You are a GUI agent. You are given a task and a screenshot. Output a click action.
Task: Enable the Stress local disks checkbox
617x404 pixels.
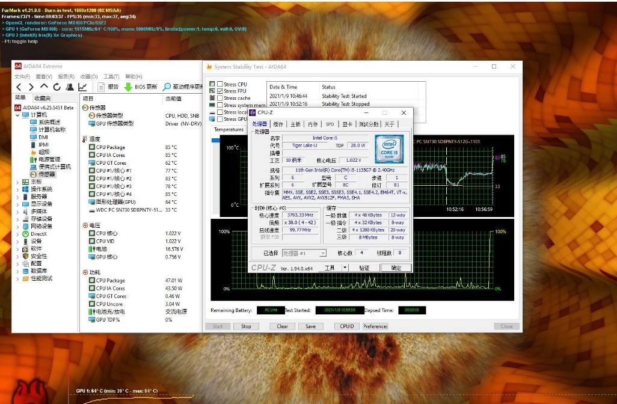220,112
